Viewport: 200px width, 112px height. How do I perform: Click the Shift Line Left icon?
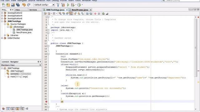tap(87, 14)
